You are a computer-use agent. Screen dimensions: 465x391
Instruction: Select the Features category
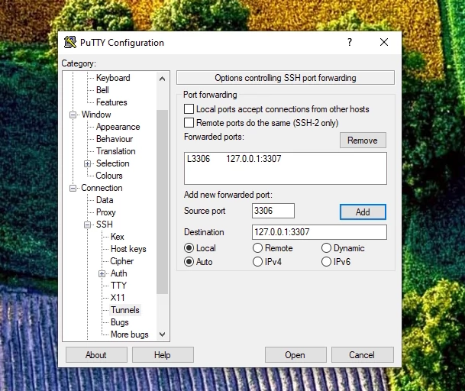click(x=111, y=102)
